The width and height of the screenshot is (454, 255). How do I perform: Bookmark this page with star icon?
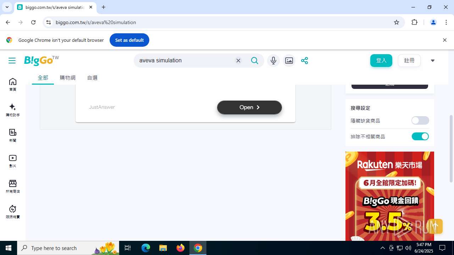point(397,22)
